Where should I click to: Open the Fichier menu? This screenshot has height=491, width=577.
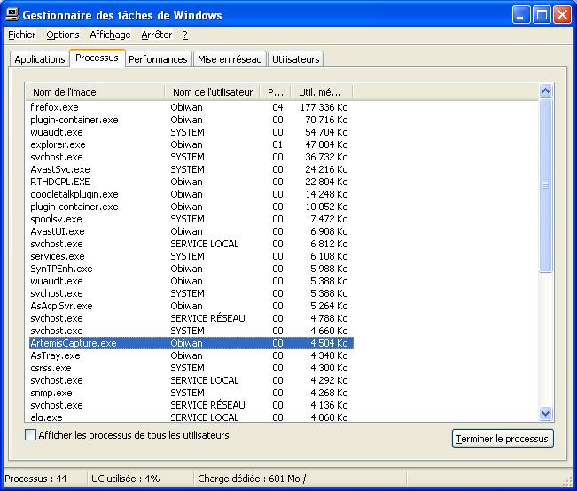click(21, 35)
